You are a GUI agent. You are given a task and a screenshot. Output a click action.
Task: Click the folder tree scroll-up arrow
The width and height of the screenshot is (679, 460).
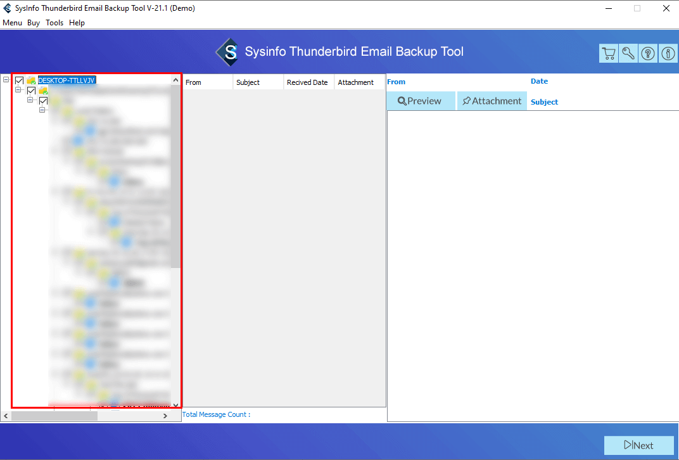tap(175, 80)
